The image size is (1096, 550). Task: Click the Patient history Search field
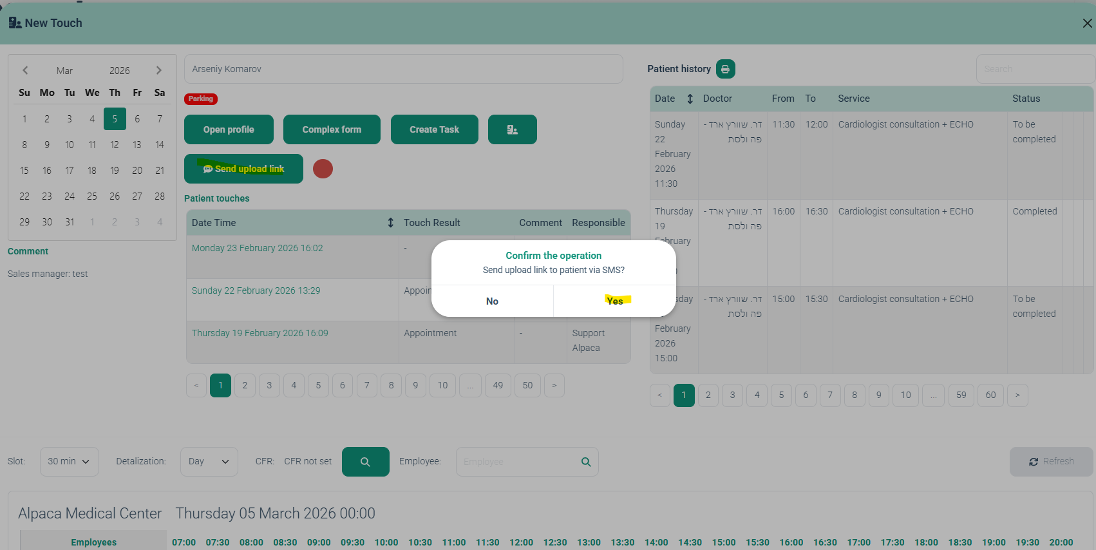pyautogui.click(x=1034, y=69)
